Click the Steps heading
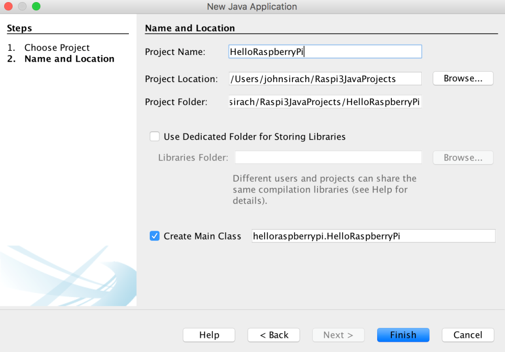The image size is (505, 352). [x=19, y=28]
